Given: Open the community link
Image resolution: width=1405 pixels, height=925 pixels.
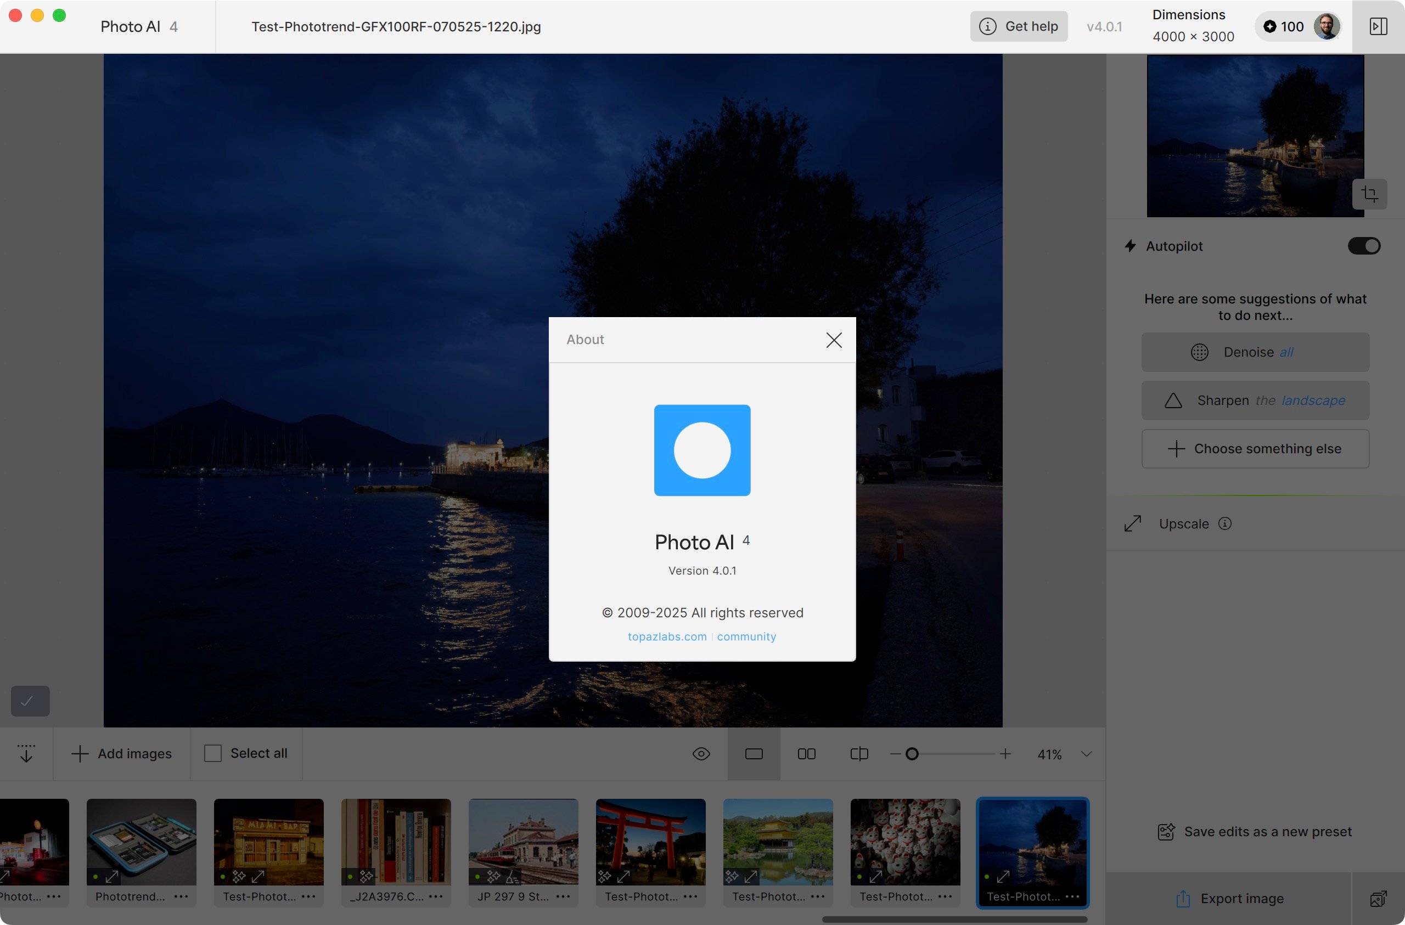Looking at the screenshot, I should [746, 636].
